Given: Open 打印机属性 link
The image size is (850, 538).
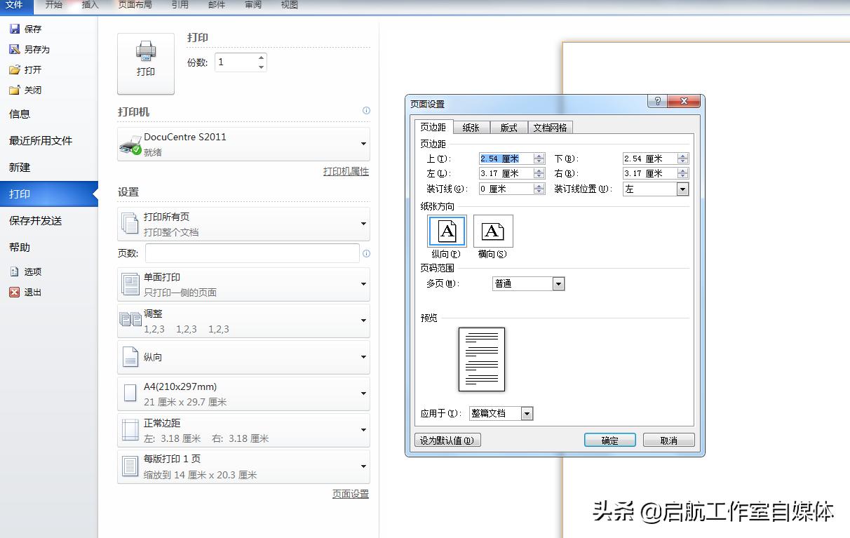Looking at the screenshot, I should tap(345, 171).
